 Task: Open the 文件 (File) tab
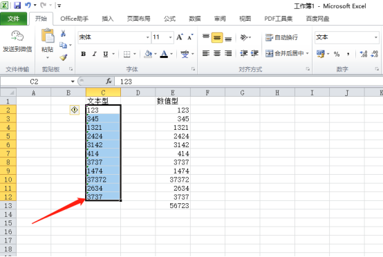[13, 19]
